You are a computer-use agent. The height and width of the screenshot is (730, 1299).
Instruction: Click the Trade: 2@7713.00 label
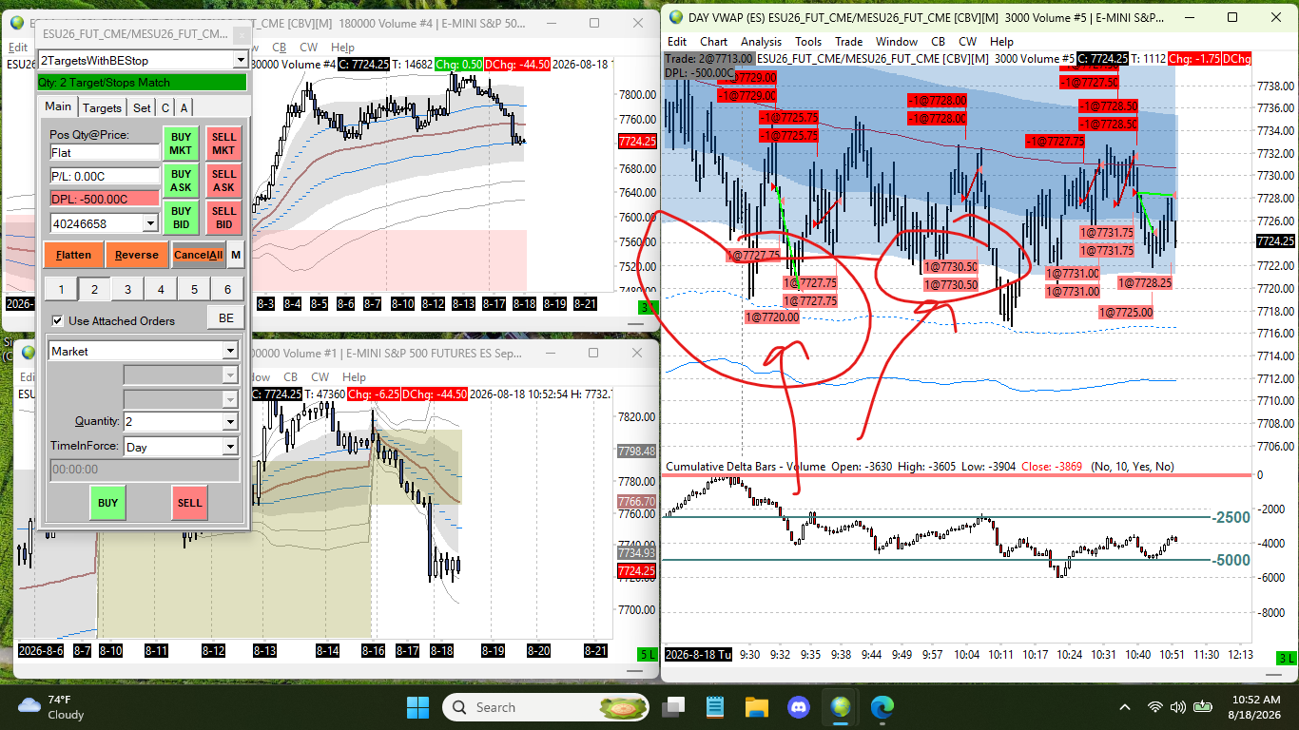(708, 59)
